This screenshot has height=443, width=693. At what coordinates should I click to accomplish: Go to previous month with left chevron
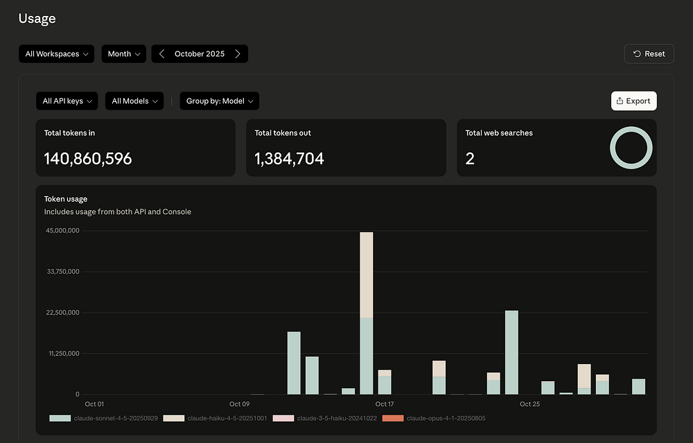[161, 54]
